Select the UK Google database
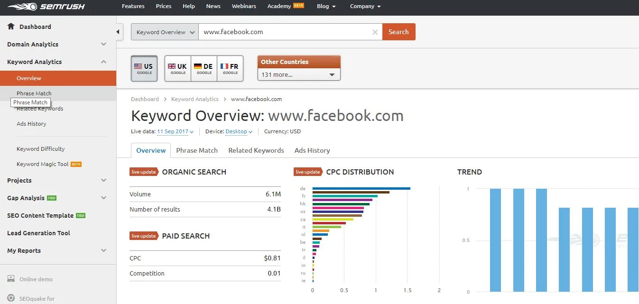 tap(178, 69)
